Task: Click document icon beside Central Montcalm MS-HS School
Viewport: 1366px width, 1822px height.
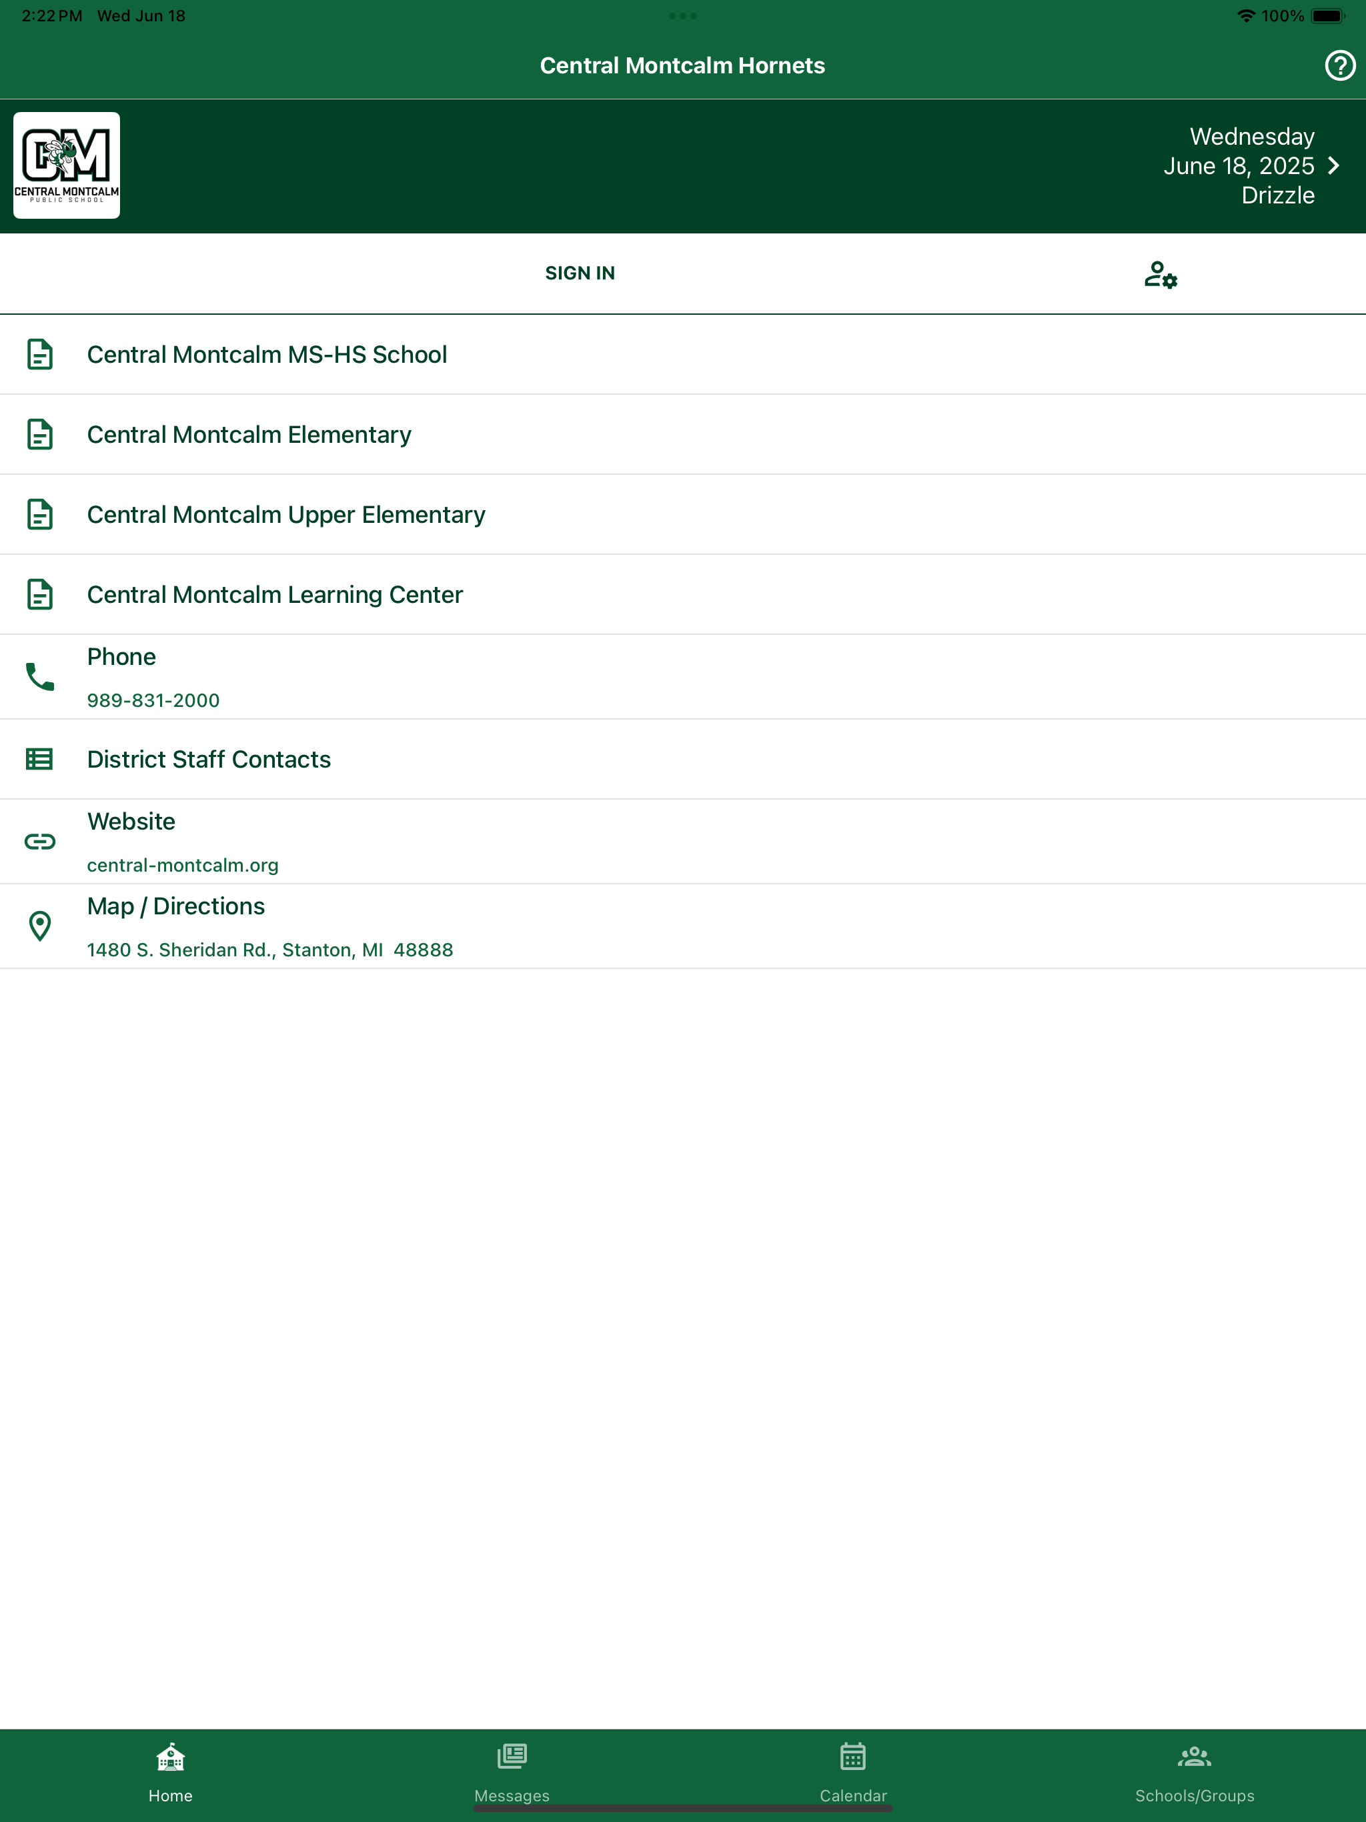Action: click(39, 354)
